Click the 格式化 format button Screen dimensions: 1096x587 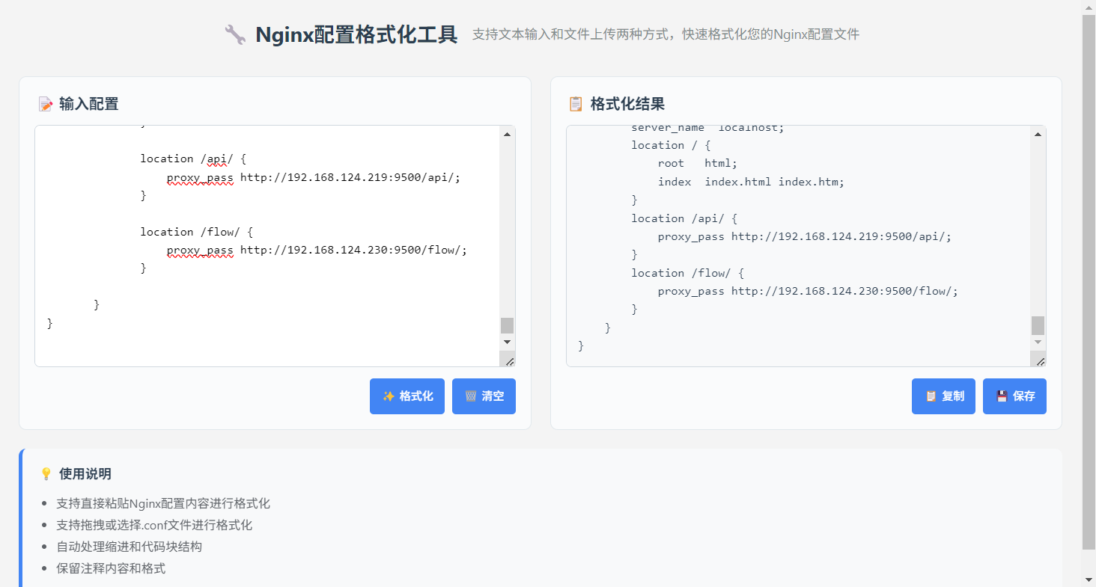click(x=407, y=396)
